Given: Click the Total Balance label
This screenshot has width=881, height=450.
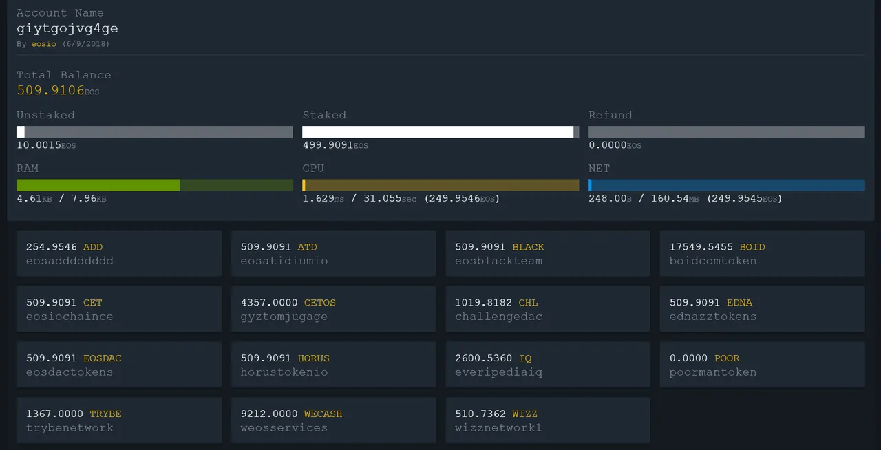Looking at the screenshot, I should tap(63, 74).
